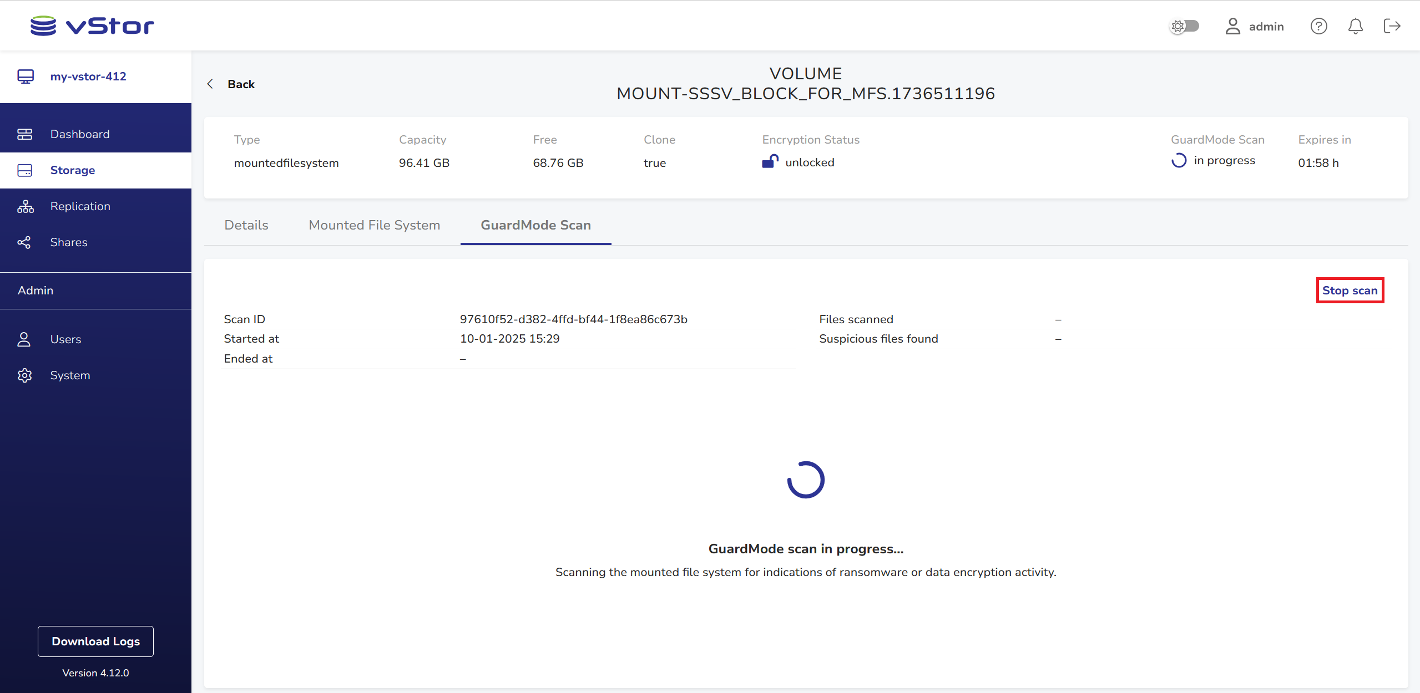Click the admin user profile icon
This screenshot has width=1420, height=693.
[1232, 26]
